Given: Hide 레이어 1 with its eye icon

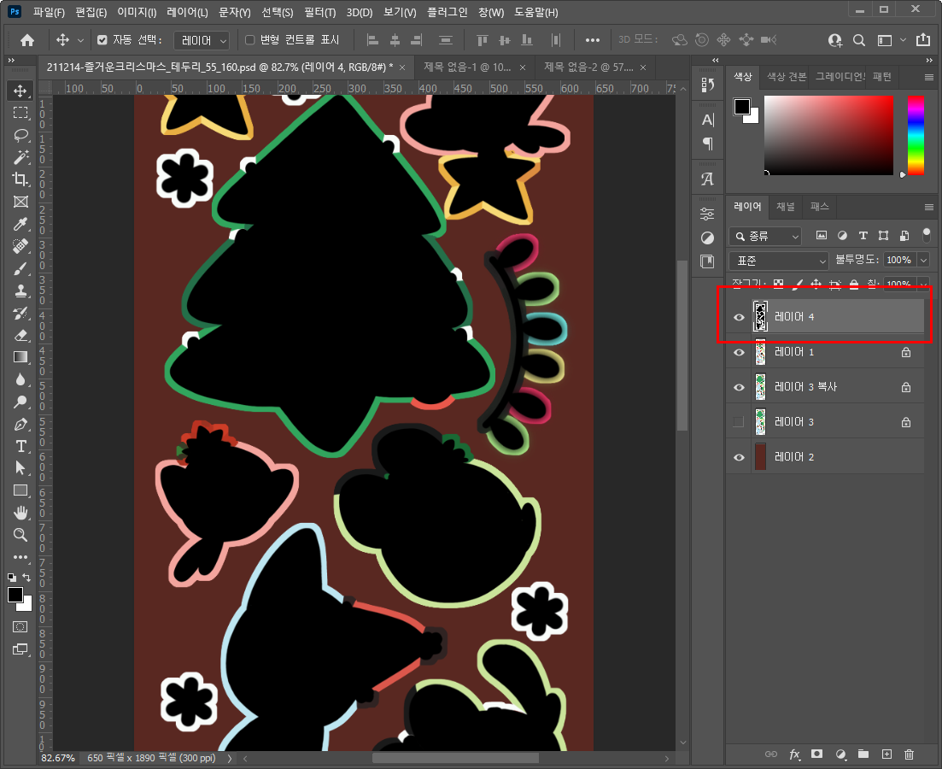Looking at the screenshot, I should [739, 352].
